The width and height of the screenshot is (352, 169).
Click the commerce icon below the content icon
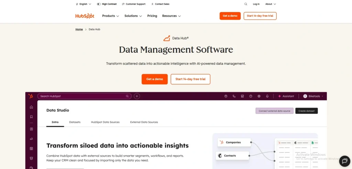pyautogui.click(x=31, y=158)
